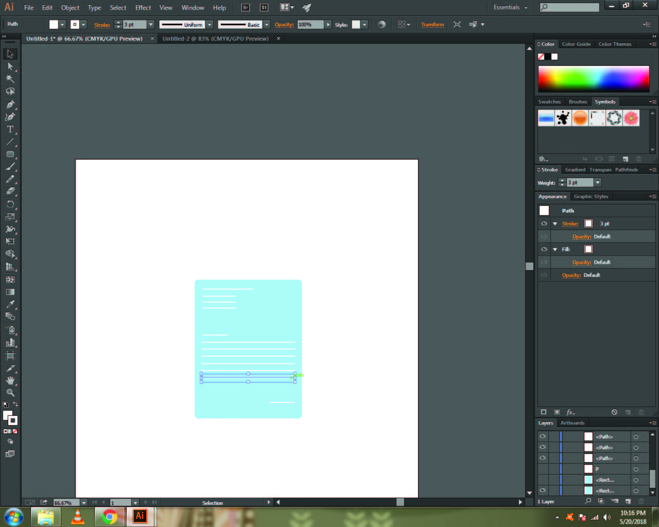
Task: Click Transform link in control bar
Action: (432, 24)
